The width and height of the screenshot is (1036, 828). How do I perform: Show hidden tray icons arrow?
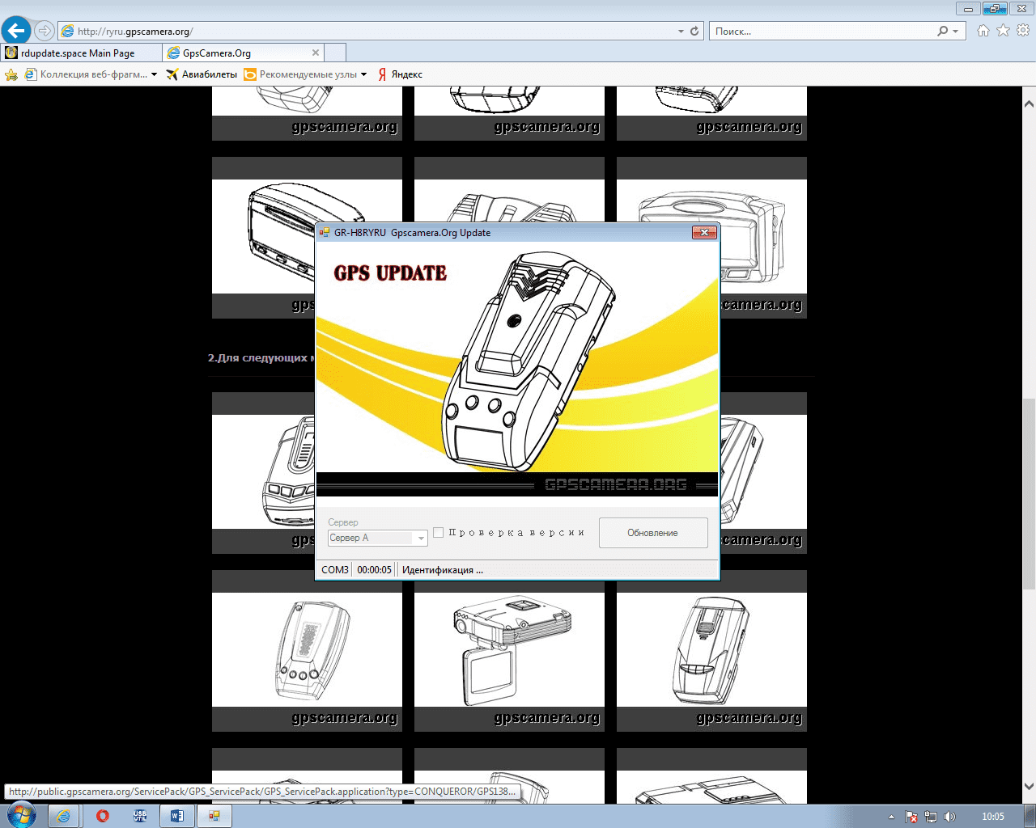pos(891,817)
